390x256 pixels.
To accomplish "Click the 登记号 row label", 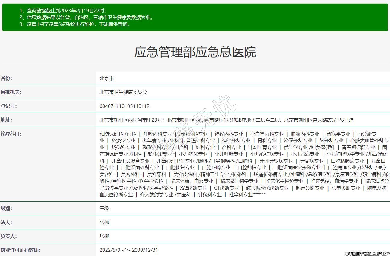I will click(9, 106).
